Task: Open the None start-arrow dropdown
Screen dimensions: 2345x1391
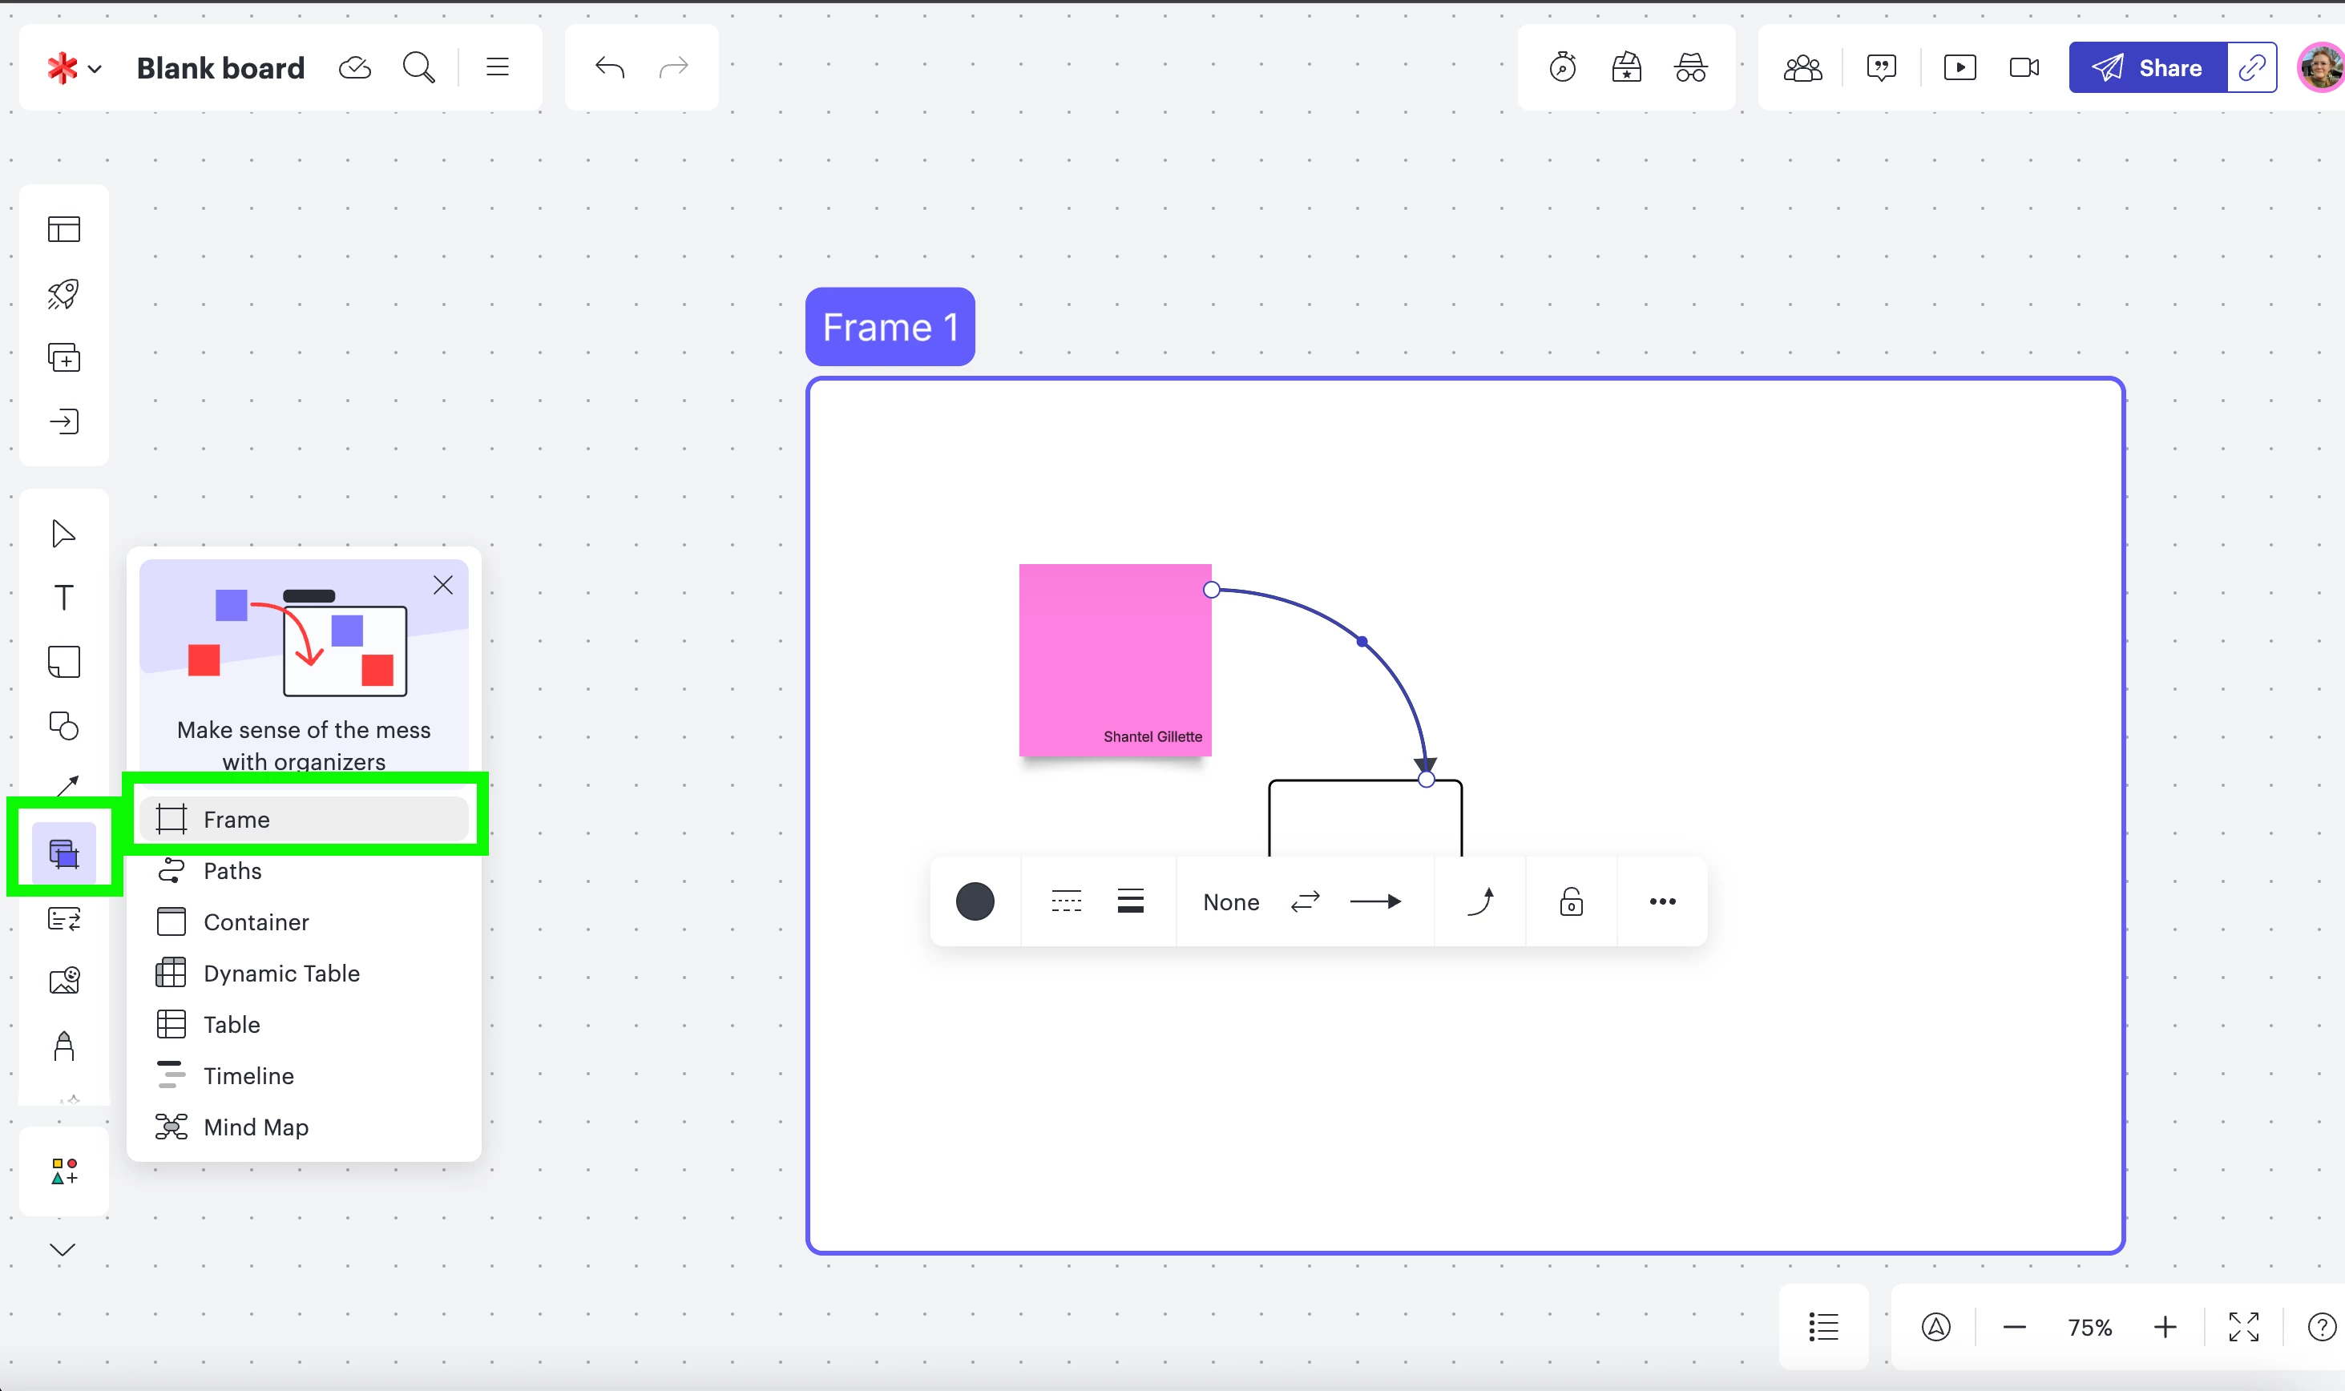Action: coord(1231,901)
